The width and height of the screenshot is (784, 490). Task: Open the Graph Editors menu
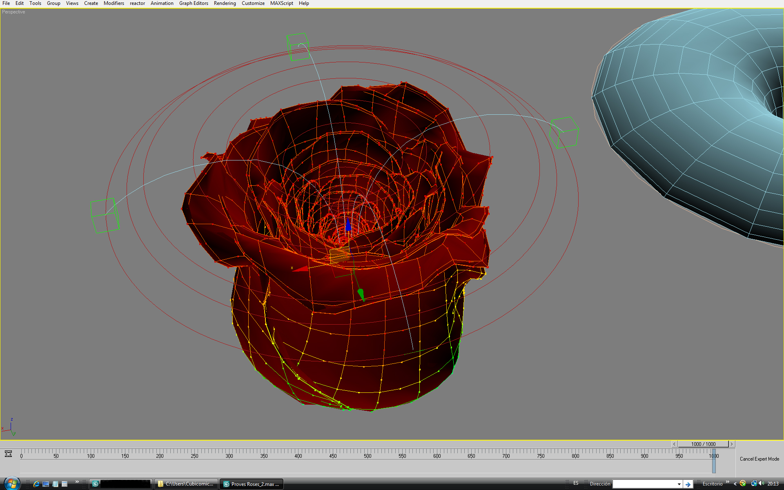tap(194, 3)
